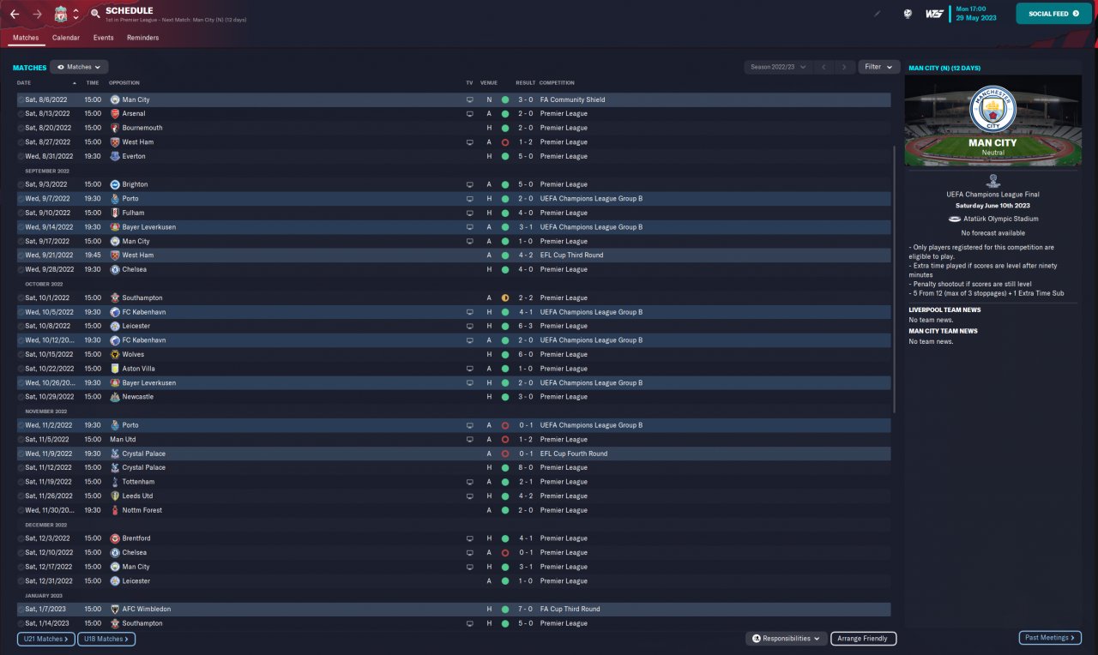
Task: Click the Arrange Friendly button
Action: coord(864,639)
